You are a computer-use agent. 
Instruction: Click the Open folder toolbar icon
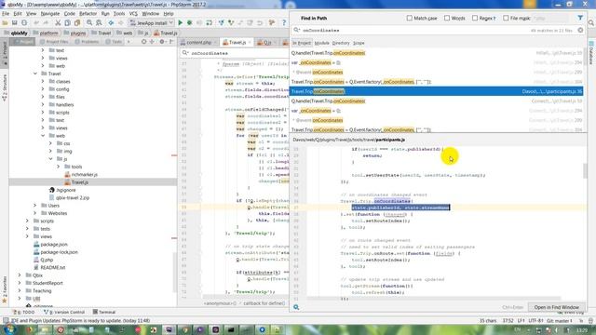tap(6, 23)
